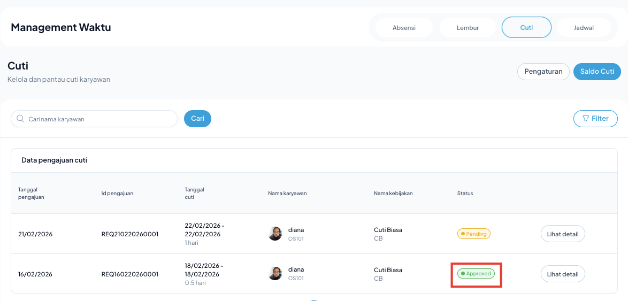Click diana's avatar in the Pending row

(275, 234)
